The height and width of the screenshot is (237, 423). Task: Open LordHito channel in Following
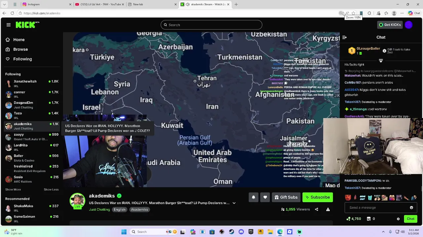(32, 147)
